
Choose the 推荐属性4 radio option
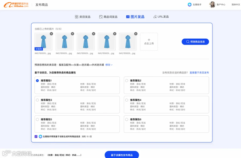pos(127,100)
